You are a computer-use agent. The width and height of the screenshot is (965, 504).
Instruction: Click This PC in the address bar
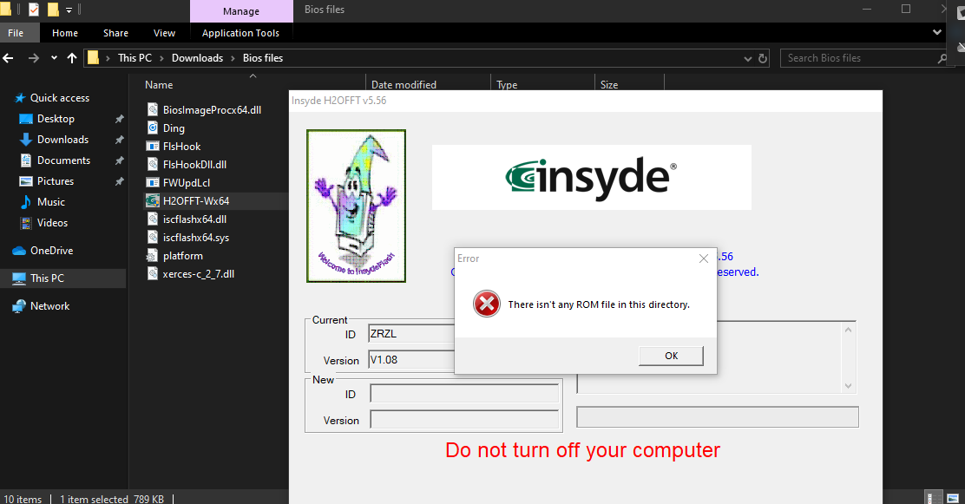(135, 58)
